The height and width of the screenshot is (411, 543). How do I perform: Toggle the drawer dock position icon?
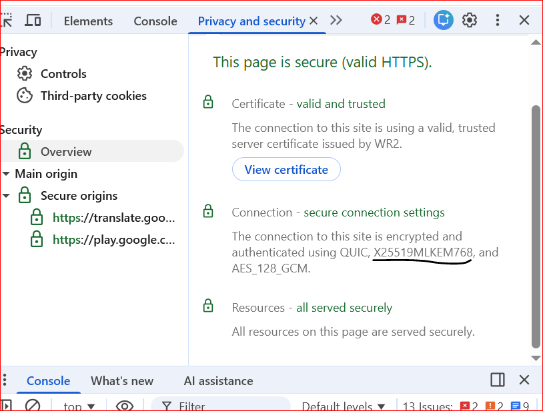click(497, 380)
